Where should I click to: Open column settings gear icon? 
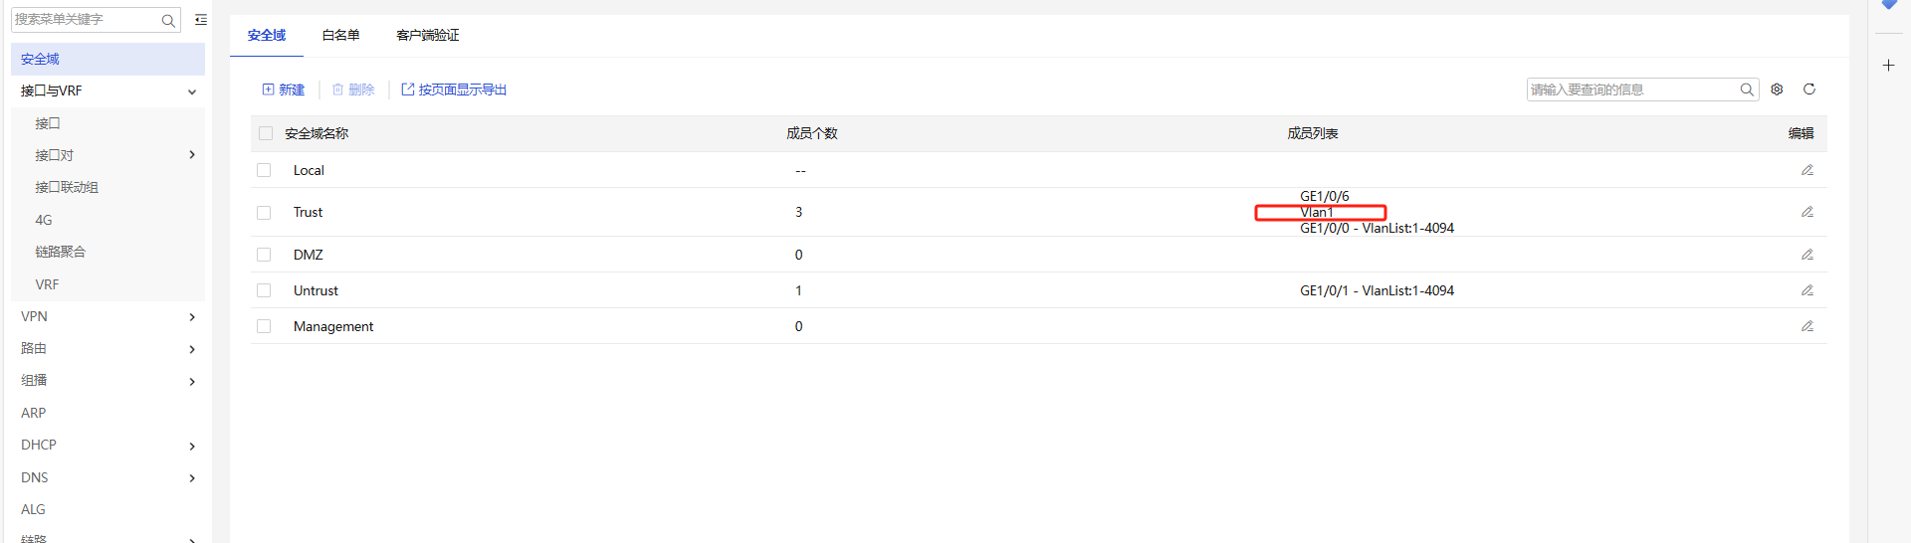1777,90
